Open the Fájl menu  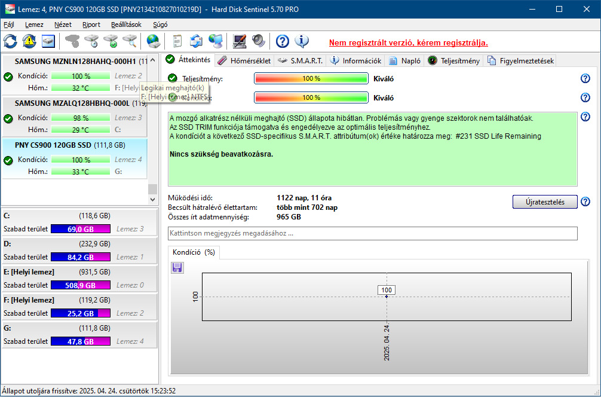click(9, 25)
